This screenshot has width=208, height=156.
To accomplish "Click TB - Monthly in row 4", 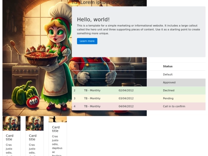I will [92, 106].
